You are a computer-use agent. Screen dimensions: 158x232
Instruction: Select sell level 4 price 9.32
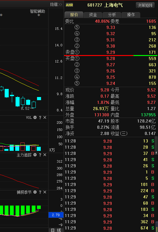pyautogui.click(x=111, y=34)
